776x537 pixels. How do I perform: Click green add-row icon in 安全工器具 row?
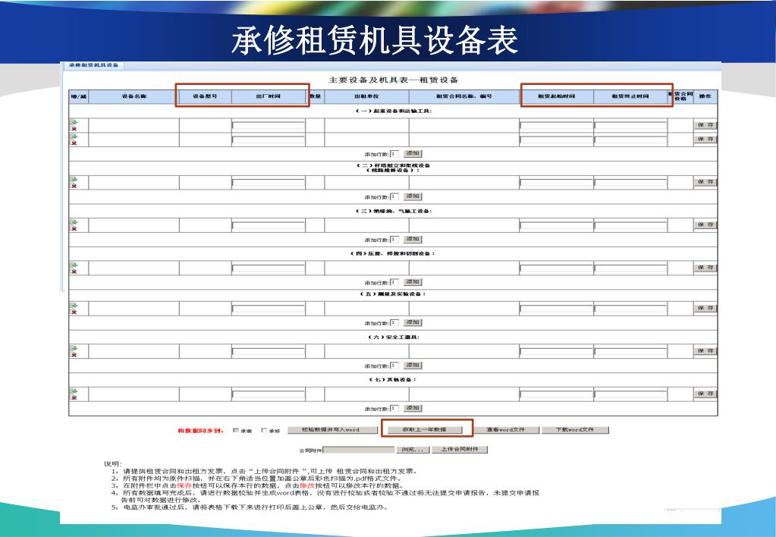click(x=74, y=348)
